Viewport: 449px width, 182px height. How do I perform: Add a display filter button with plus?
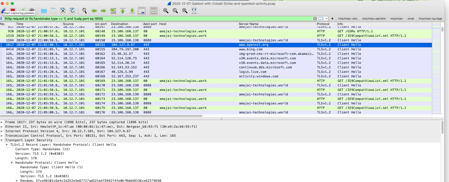click(x=332, y=19)
